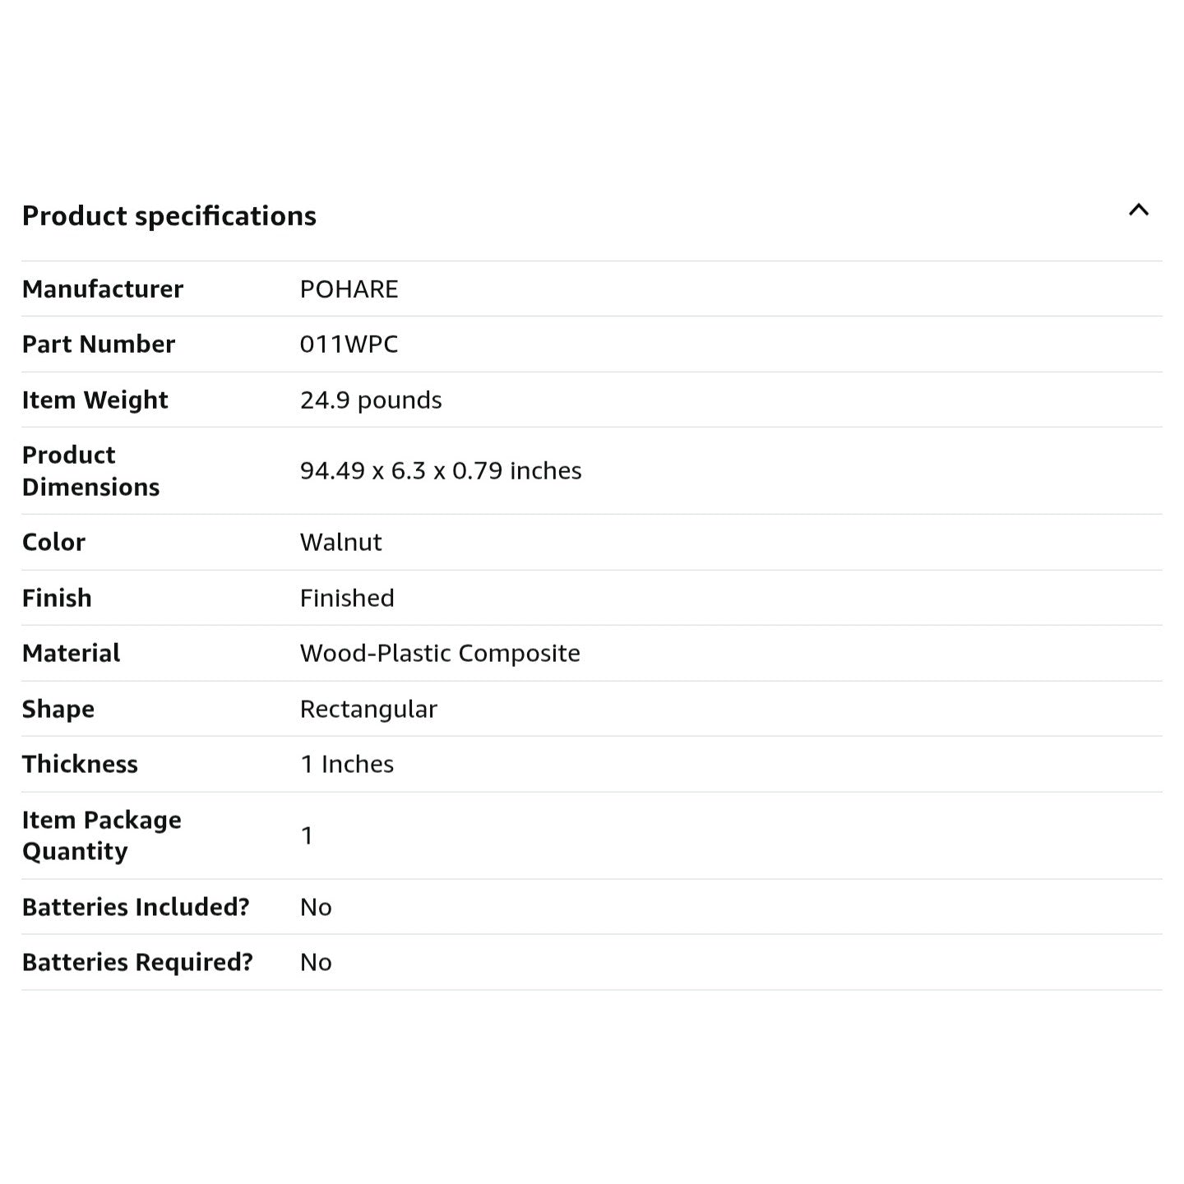Select the Shape row label
1184x1184 pixels.
click(x=58, y=710)
